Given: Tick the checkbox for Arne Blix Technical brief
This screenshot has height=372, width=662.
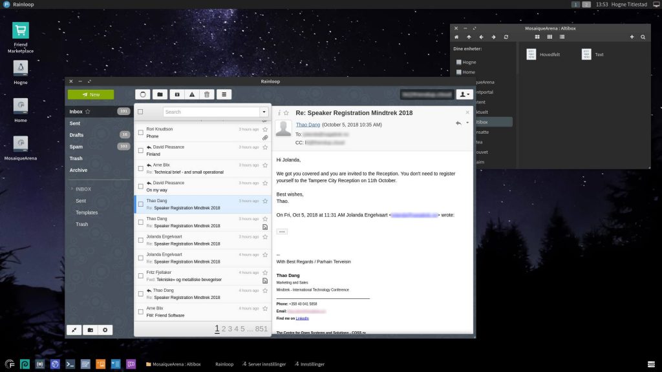Looking at the screenshot, I should [x=140, y=169].
